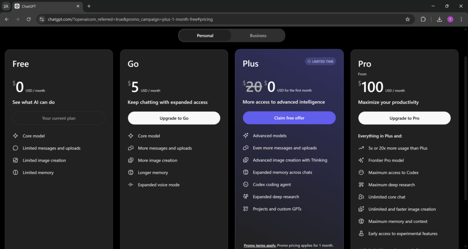This screenshot has width=468, height=249.
Task: Open the site information icon in the address bar
Action: (x=42, y=19)
